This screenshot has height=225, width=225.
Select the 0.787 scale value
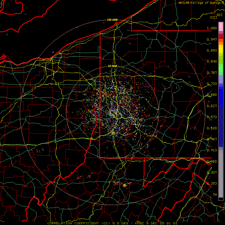[x=212, y=72]
